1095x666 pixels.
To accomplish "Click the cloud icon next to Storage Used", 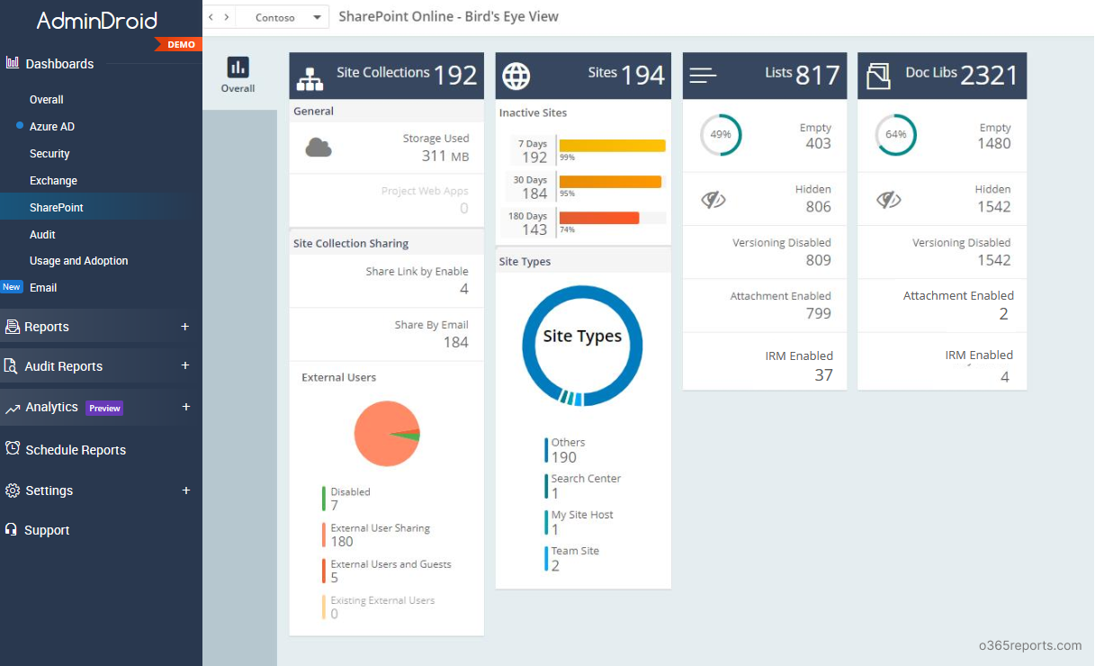I will [319, 146].
